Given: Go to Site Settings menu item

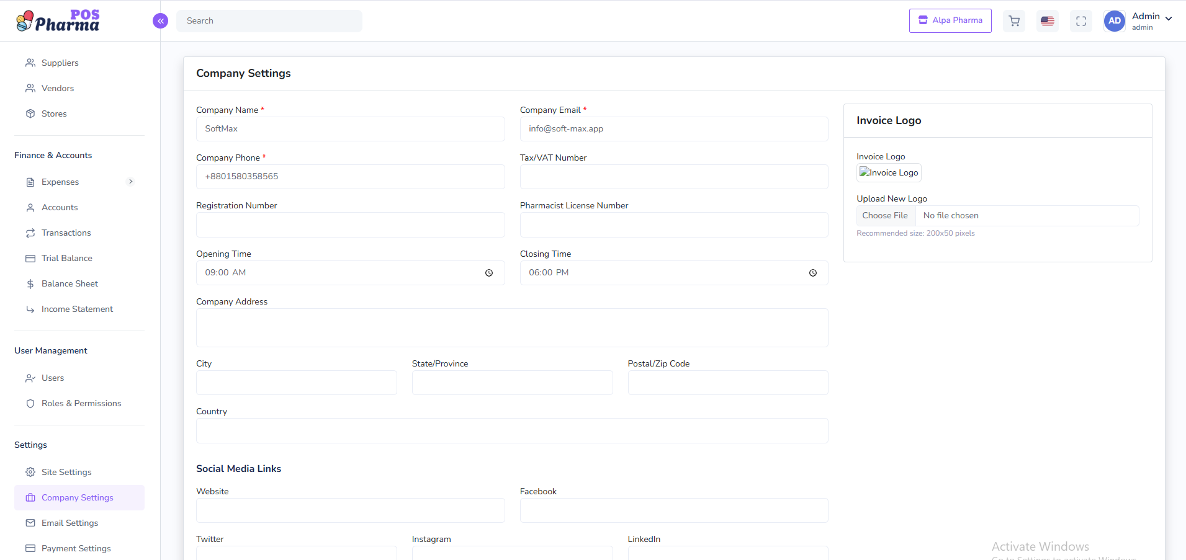Looking at the screenshot, I should pyautogui.click(x=66, y=472).
